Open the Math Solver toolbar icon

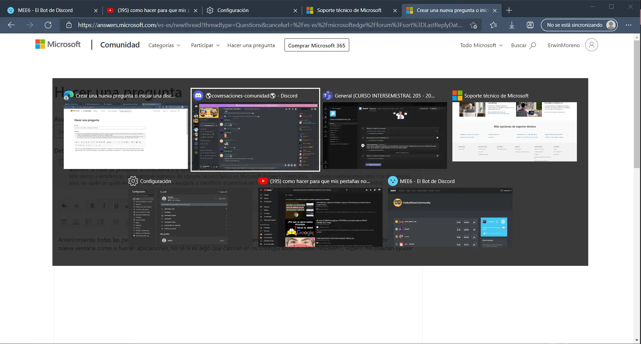[x=530, y=25]
